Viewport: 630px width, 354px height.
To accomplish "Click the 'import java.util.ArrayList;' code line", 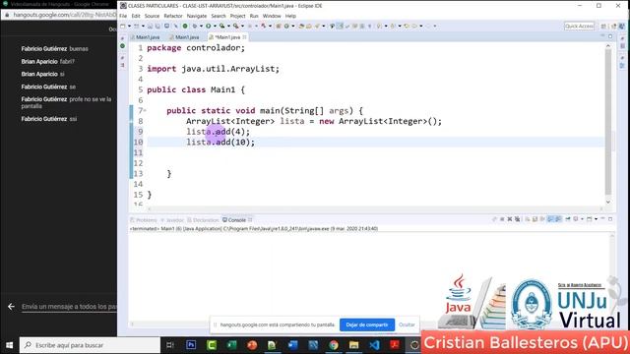I will (213, 69).
